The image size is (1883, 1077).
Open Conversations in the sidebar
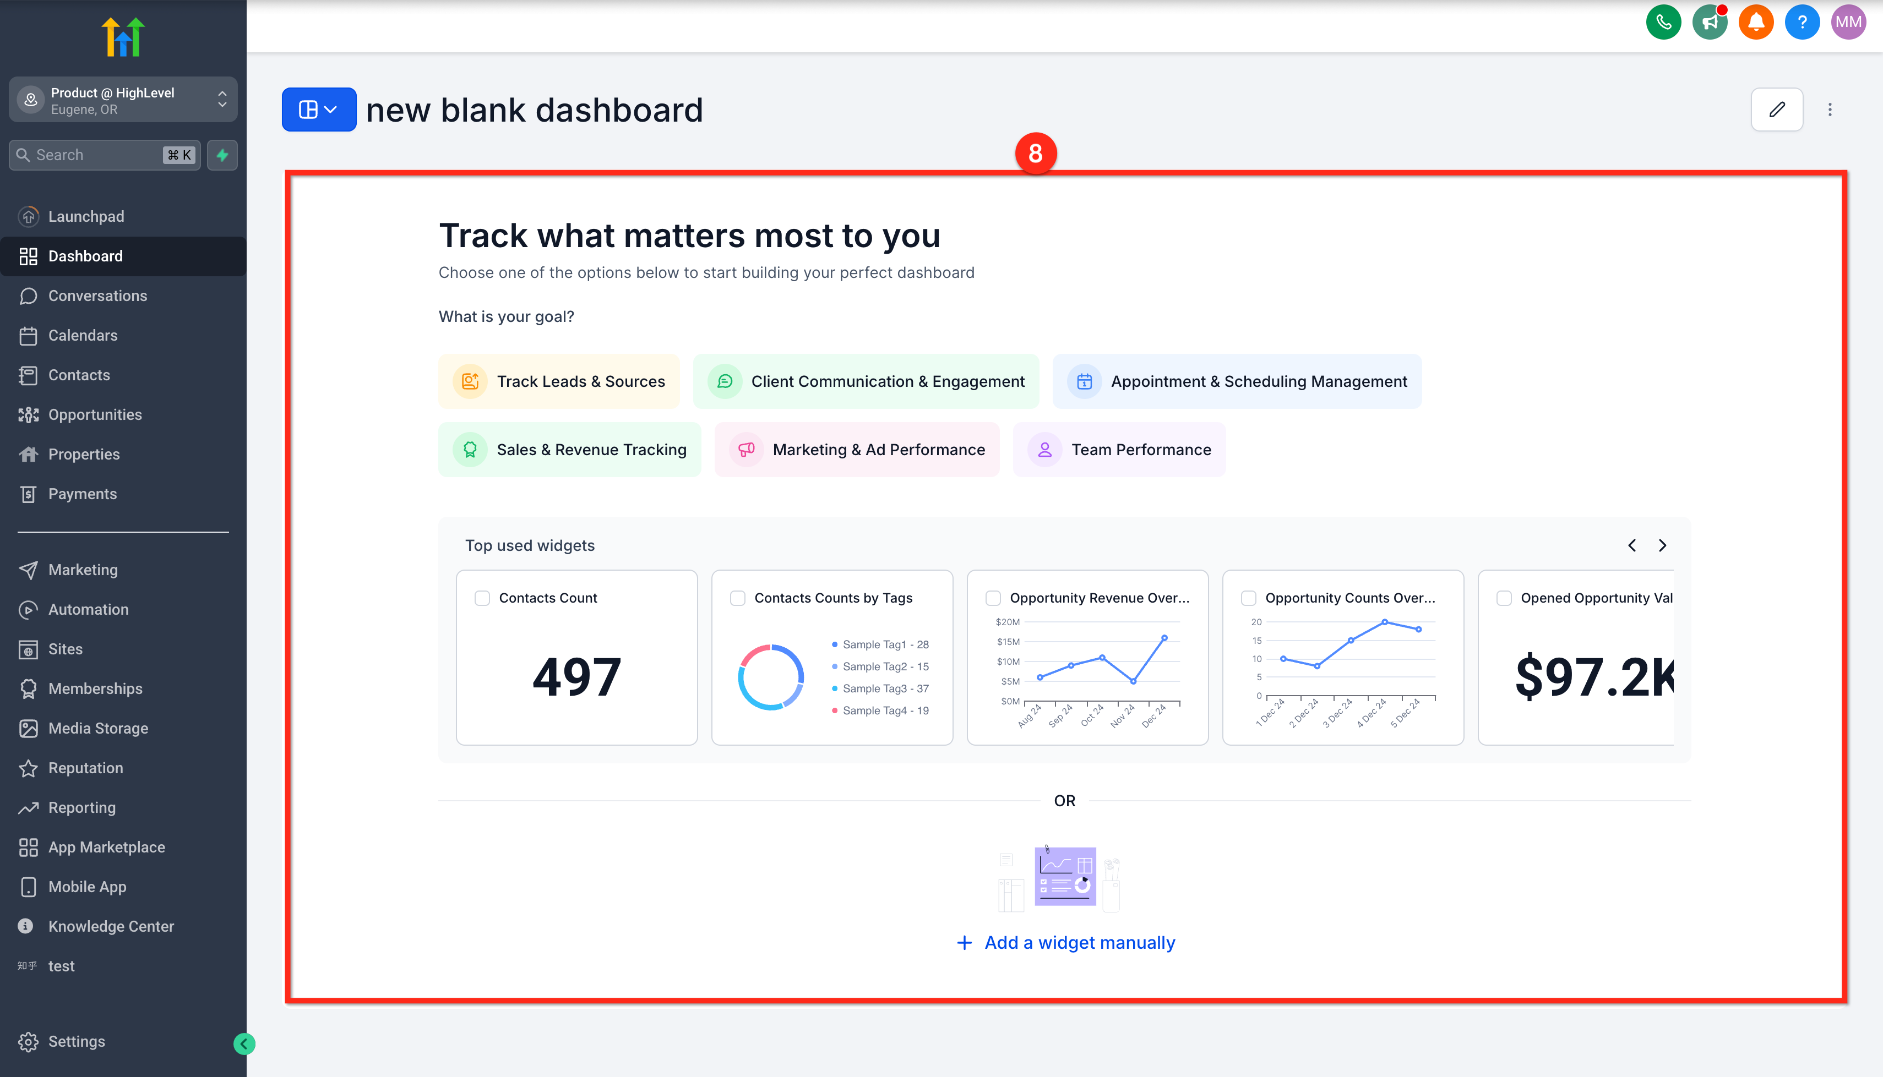point(97,296)
